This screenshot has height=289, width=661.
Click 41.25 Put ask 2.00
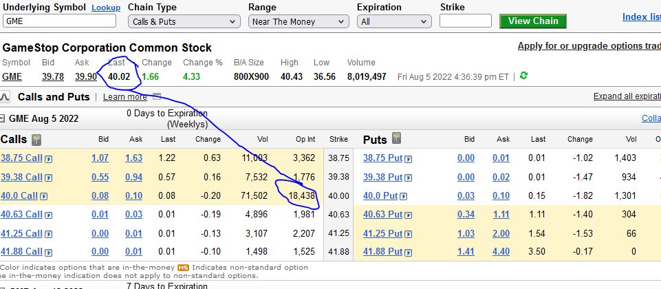pos(501,233)
